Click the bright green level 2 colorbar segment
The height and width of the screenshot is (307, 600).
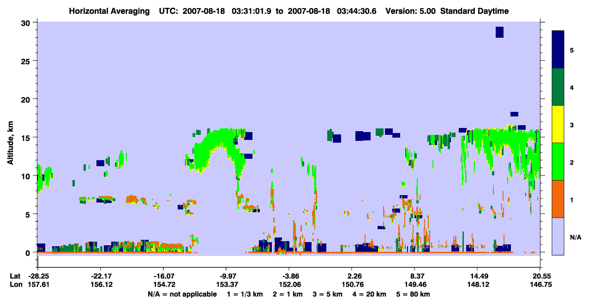558,161
